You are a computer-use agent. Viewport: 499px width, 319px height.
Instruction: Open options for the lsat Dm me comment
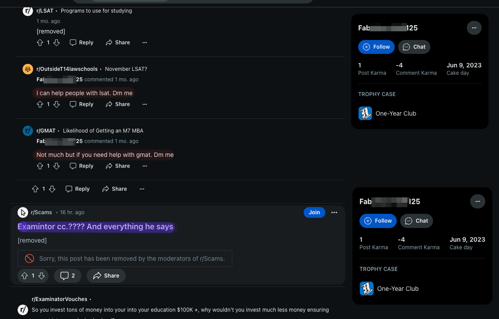tap(145, 104)
